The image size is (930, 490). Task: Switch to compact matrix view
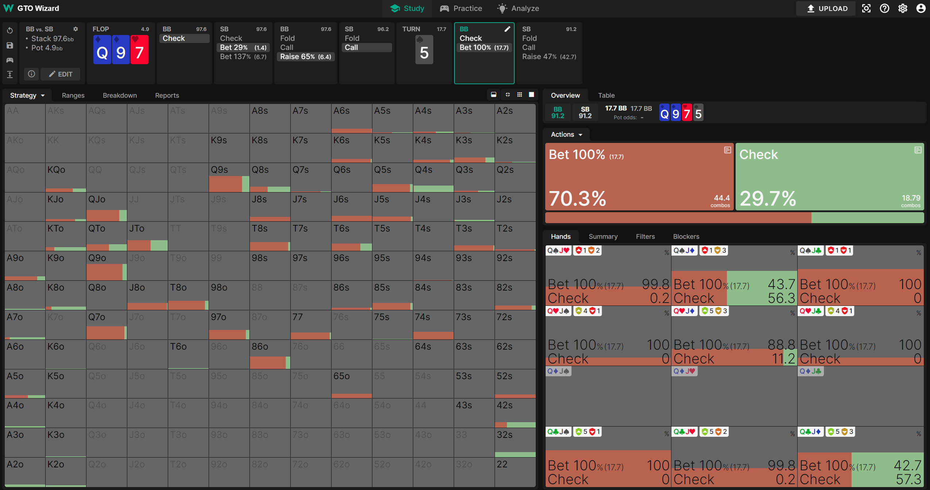(x=508, y=95)
